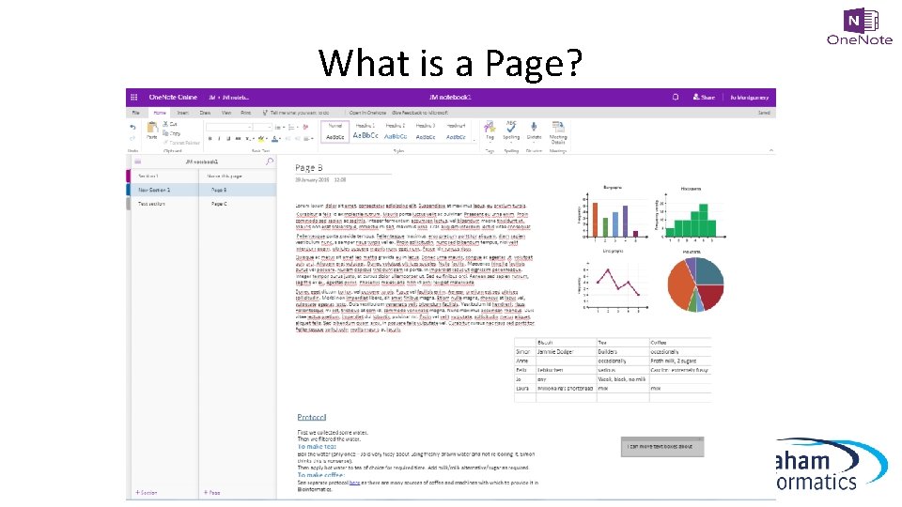The width and height of the screenshot is (902, 507).
Task: Apply the Heading 1 style
Action: tap(365, 131)
